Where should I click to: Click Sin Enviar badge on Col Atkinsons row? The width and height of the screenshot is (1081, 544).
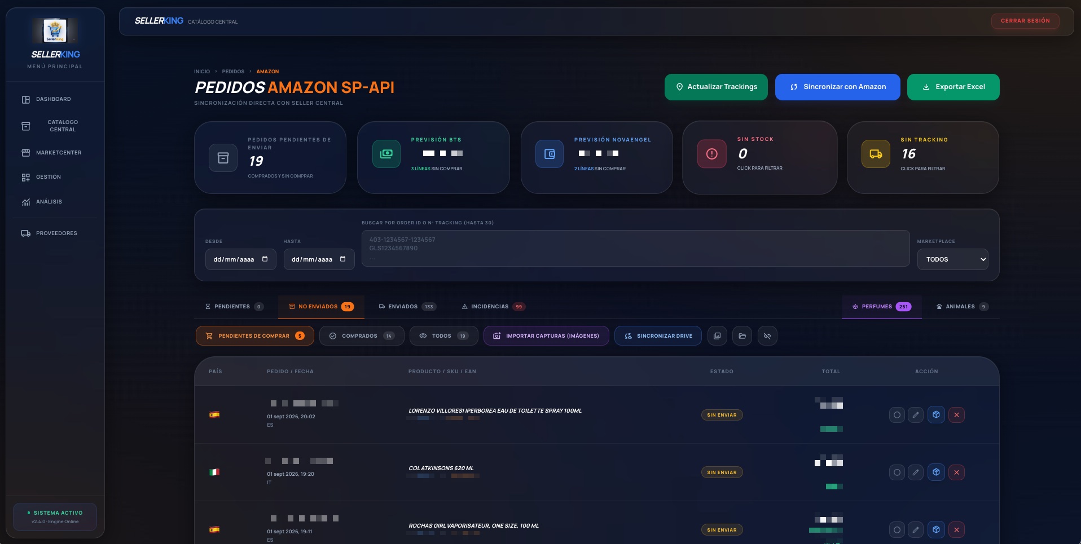tap(722, 472)
